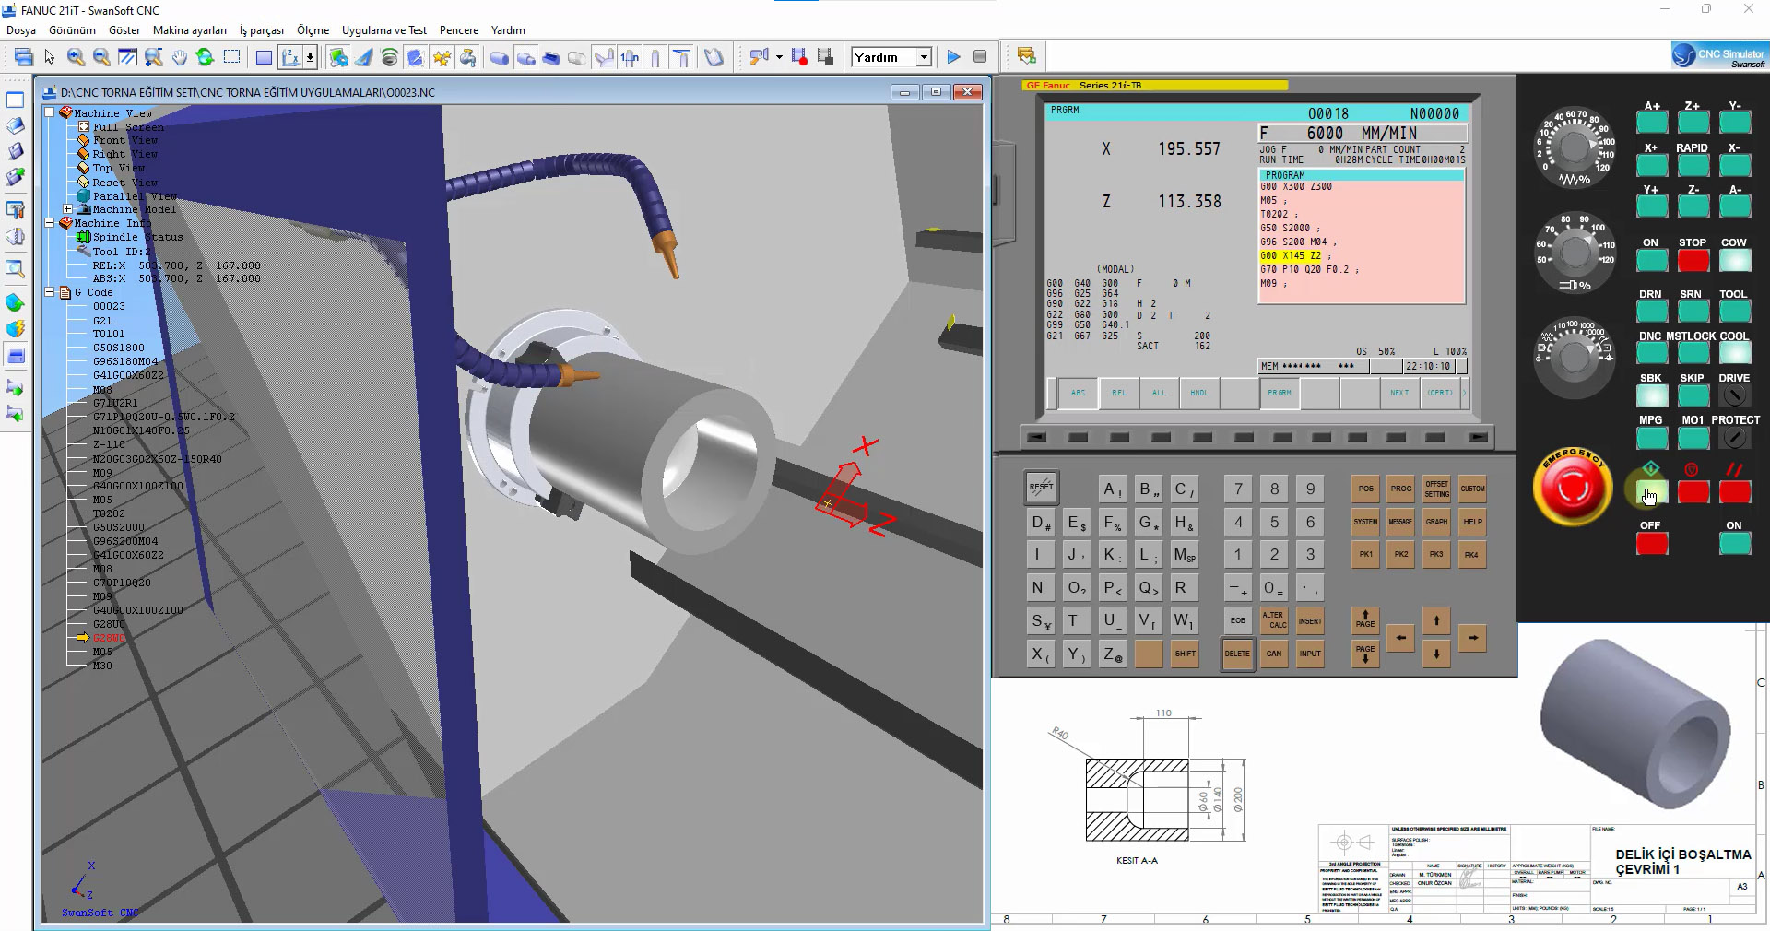The image size is (1770, 931).
Task: Click the RESET key on the keypad
Action: (x=1041, y=487)
